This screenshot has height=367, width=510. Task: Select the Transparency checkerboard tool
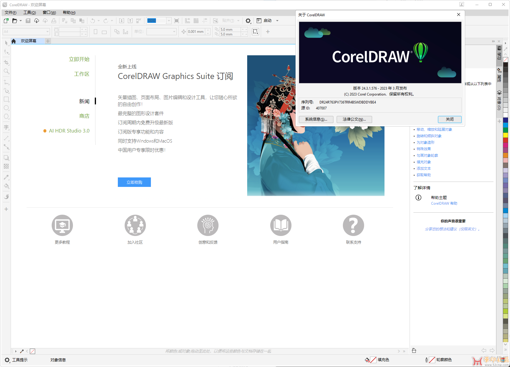(x=6, y=166)
